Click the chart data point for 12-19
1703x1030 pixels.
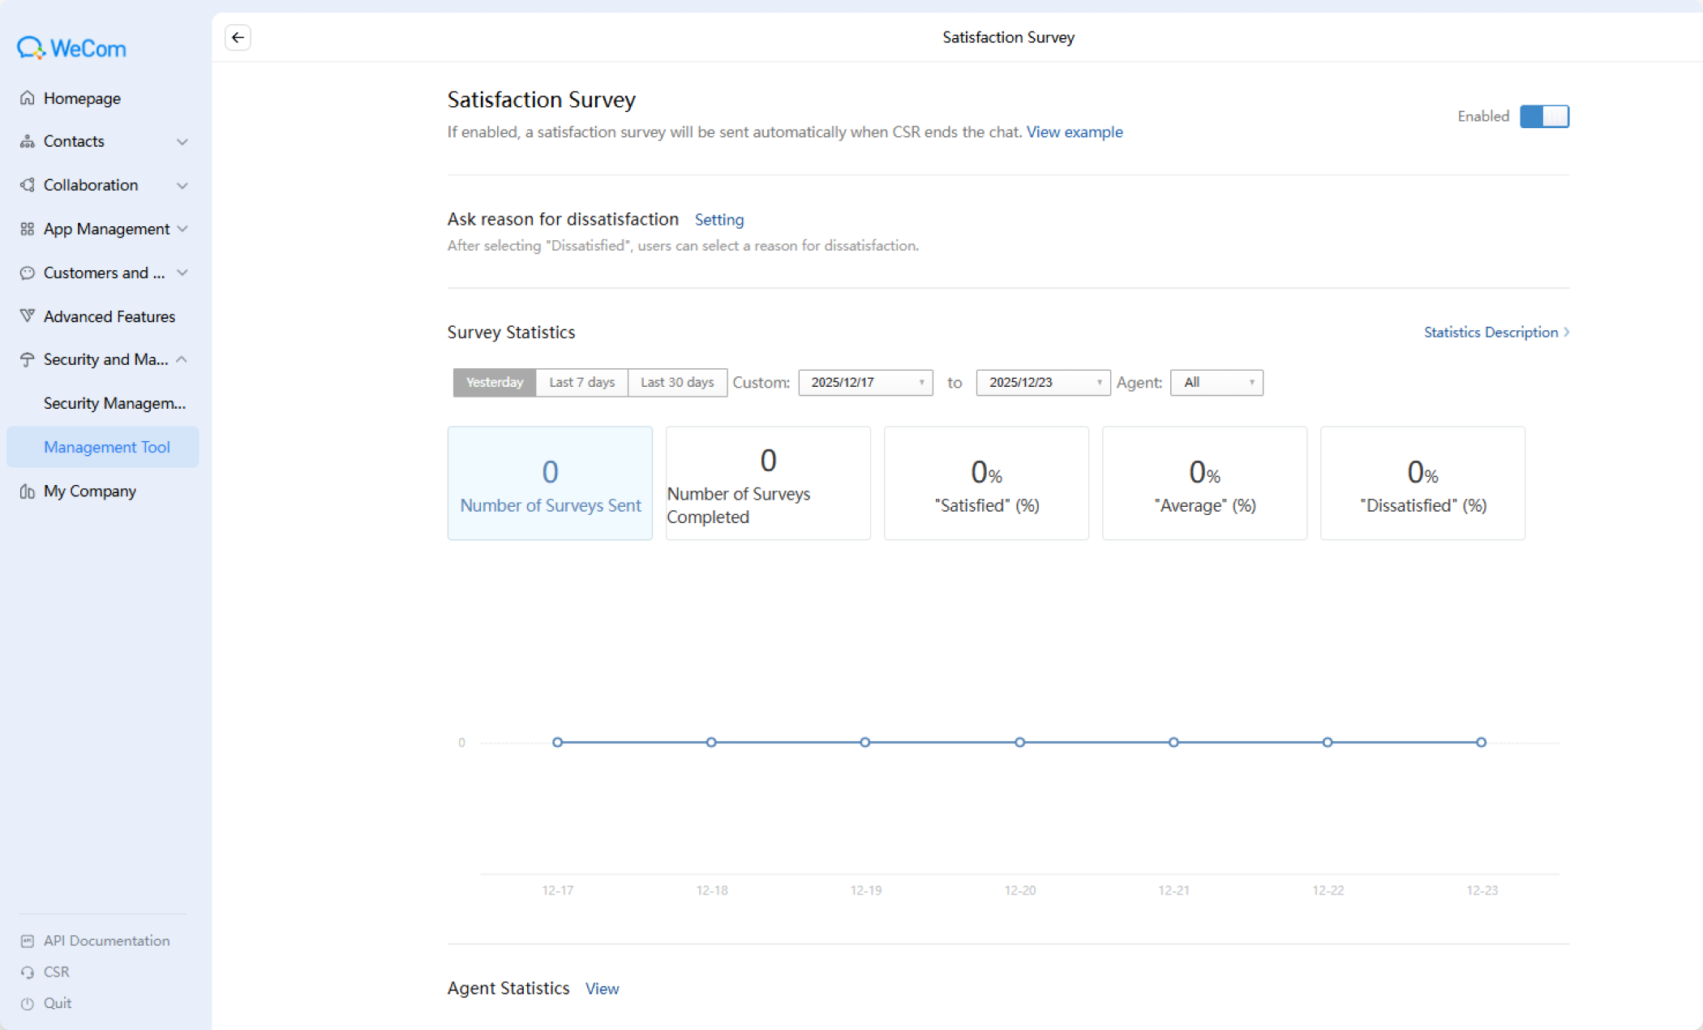tap(865, 742)
